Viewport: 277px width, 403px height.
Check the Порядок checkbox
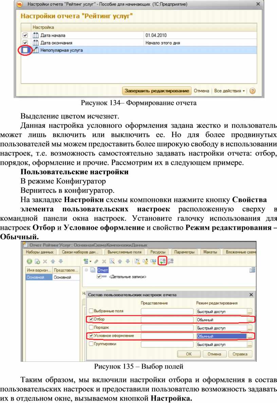point(91,328)
